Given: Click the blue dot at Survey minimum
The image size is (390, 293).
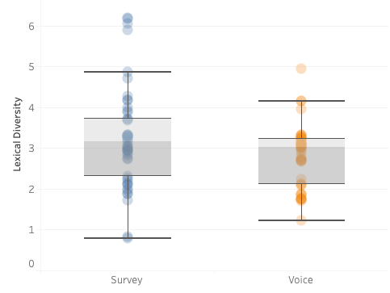Looking at the screenshot, I should [128, 237].
